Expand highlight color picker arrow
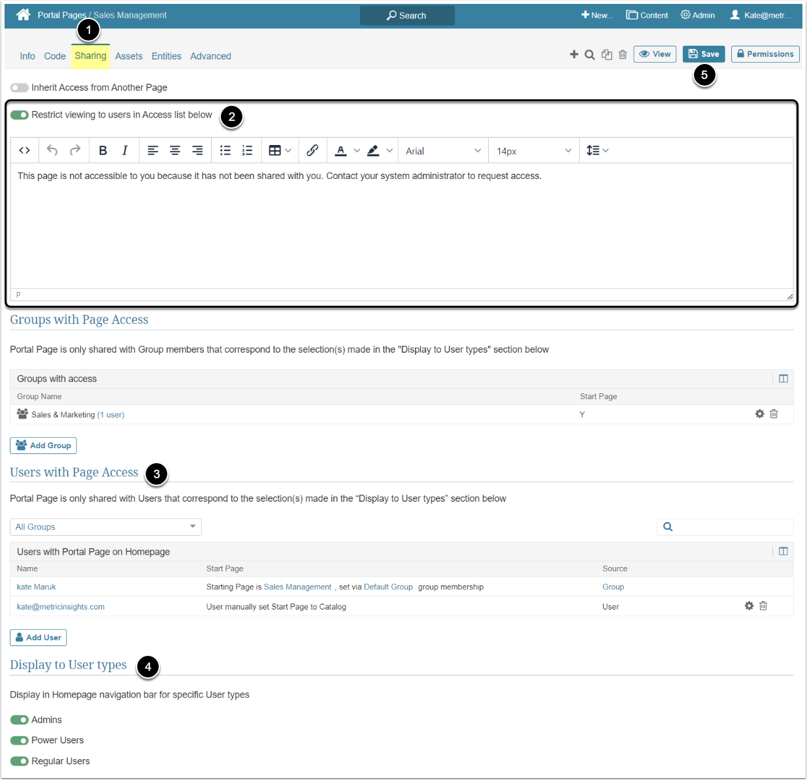This screenshot has width=807, height=780. pos(389,151)
